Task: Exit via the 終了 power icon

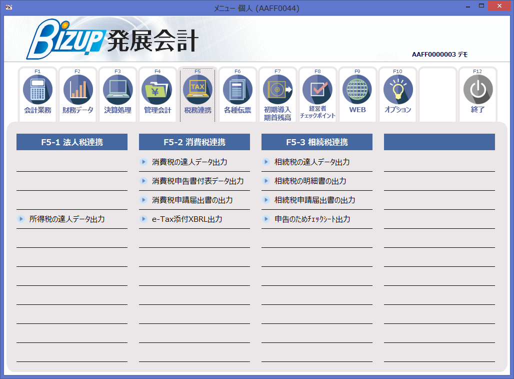Action: [x=477, y=89]
